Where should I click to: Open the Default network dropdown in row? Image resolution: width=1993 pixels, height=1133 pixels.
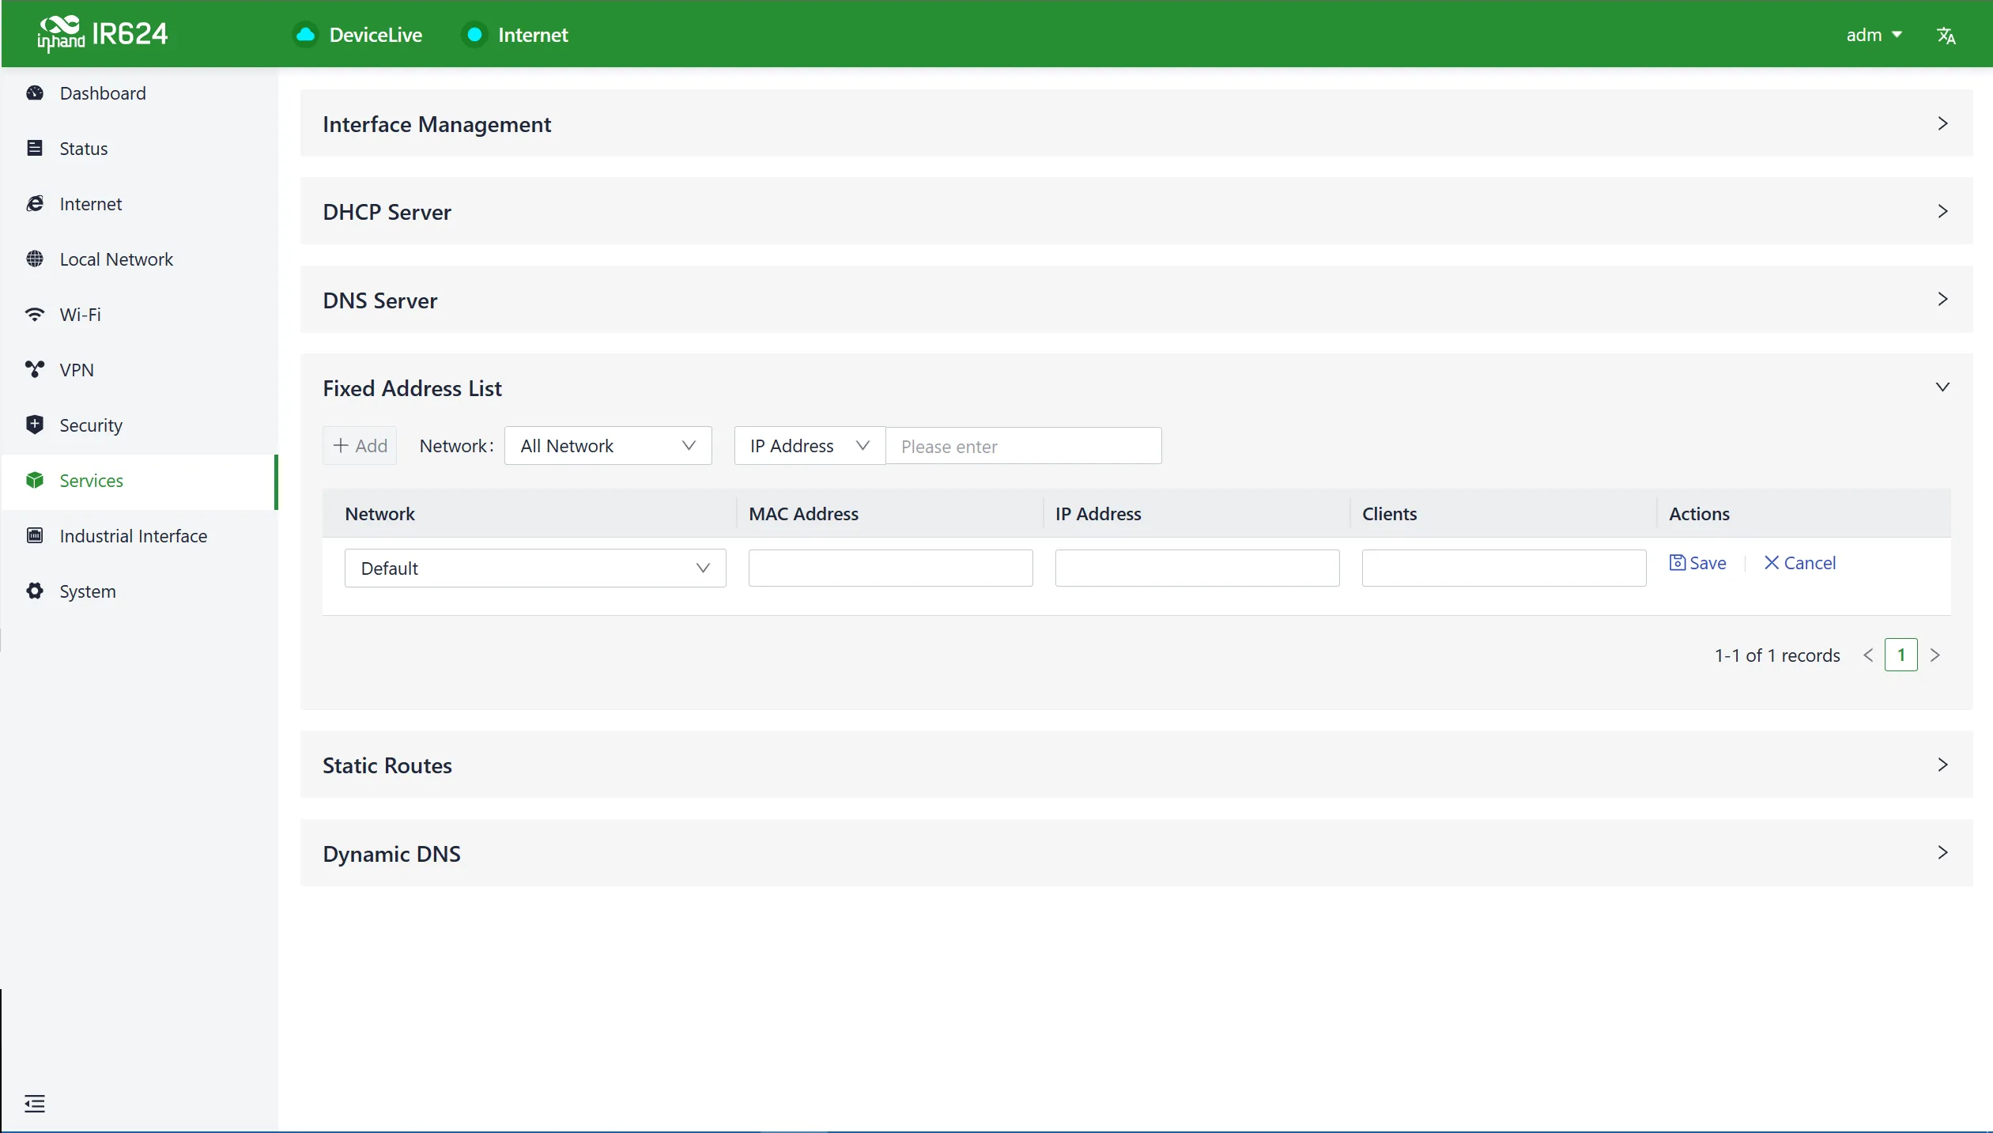pyautogui.click(x=535, y=568)
